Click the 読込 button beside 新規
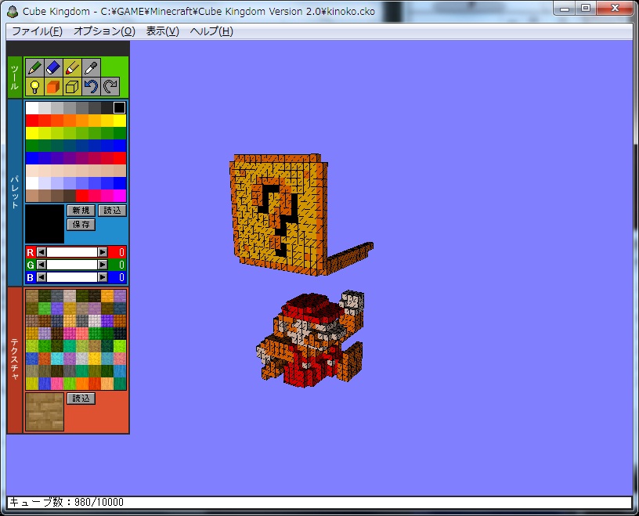 click(x=112, y=211)
